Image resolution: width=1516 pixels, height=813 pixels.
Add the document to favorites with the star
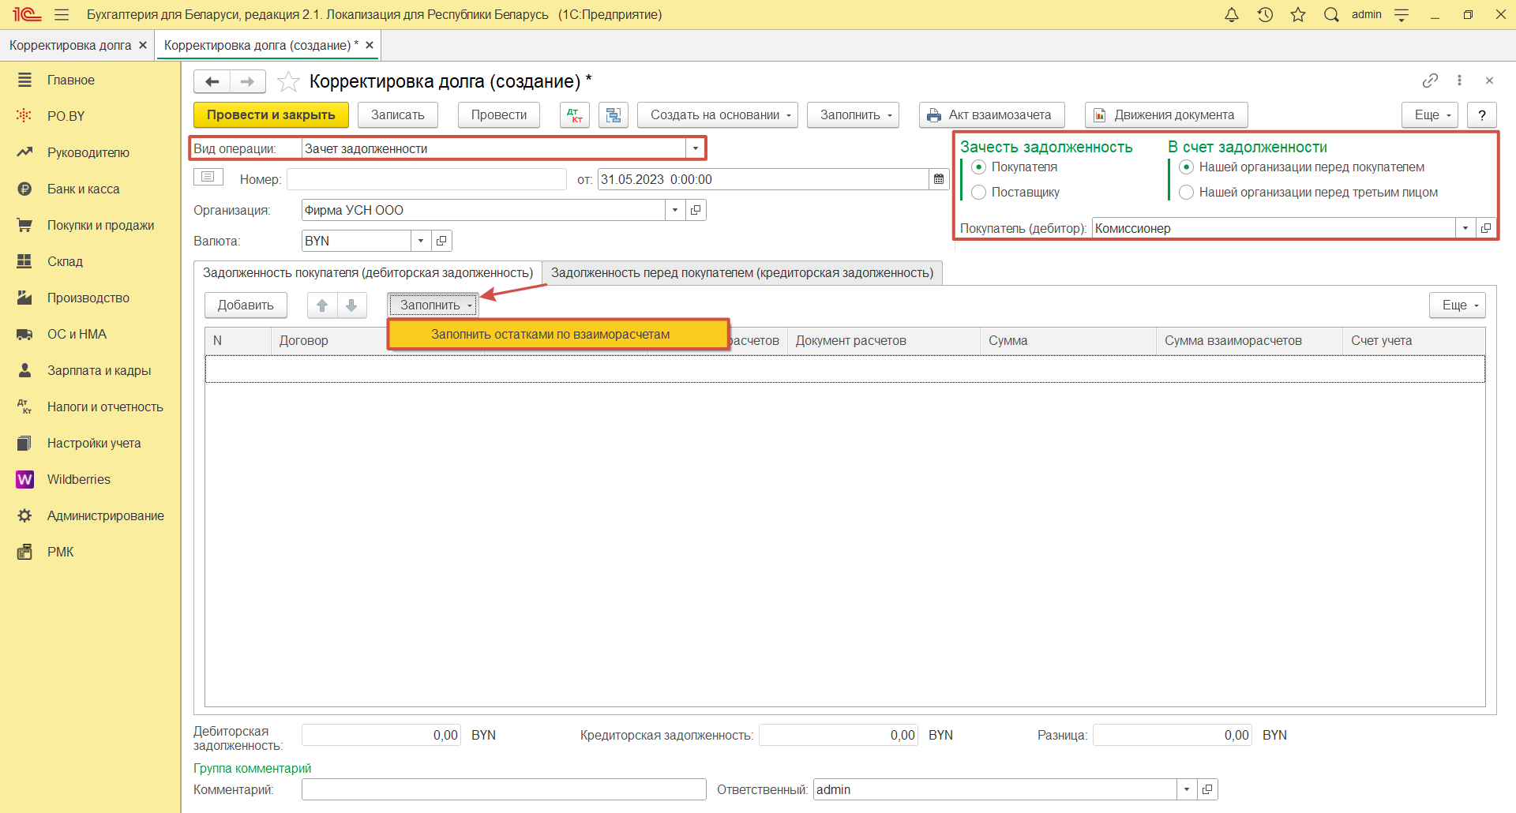pos(288,81)
